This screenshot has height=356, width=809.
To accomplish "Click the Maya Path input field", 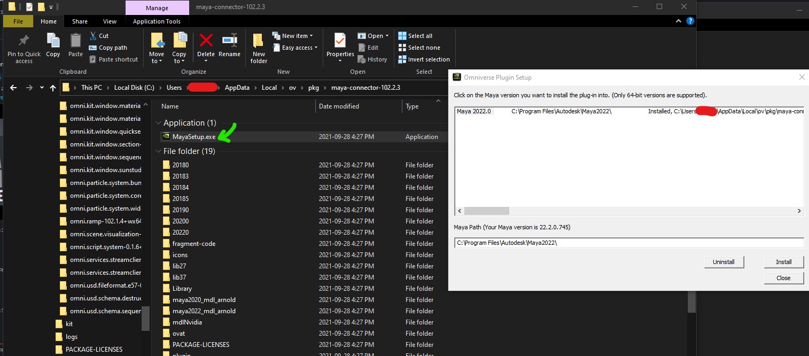I will (629, 243).
